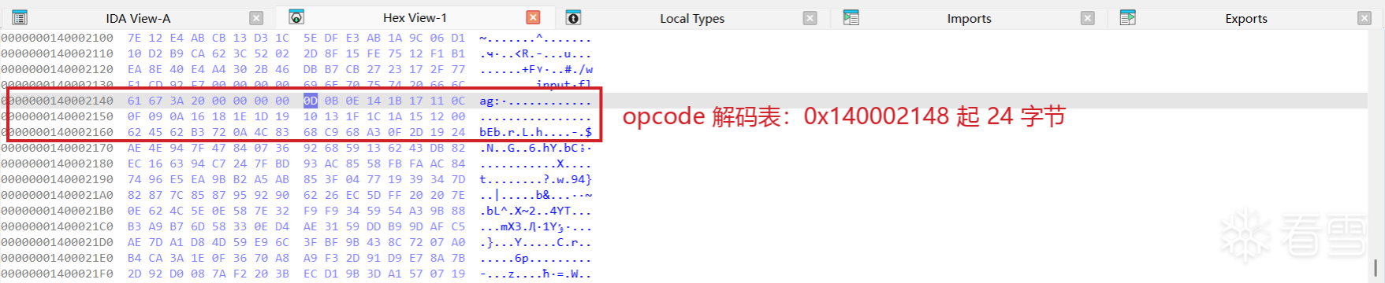Open the Exports tab
Image resolution: width=1385 pixels, height=283 pixels.
1246,18
